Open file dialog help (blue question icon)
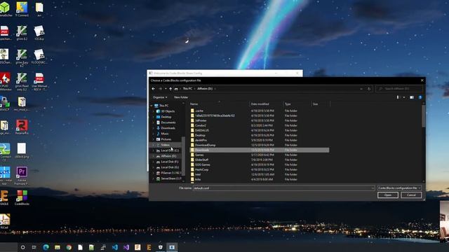 coord(420,97)
